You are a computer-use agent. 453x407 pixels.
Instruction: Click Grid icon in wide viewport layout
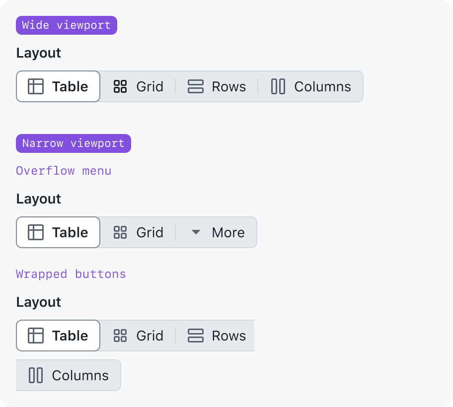click(120, 86)
